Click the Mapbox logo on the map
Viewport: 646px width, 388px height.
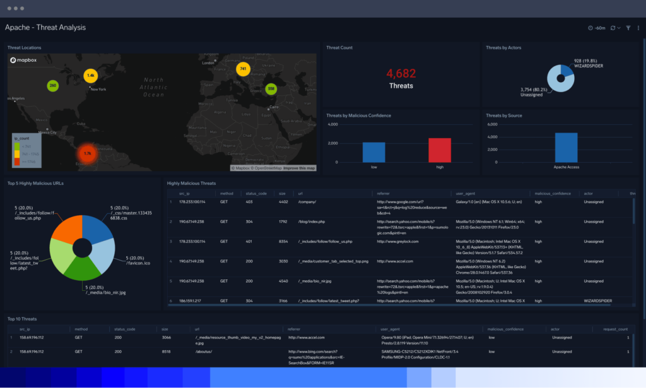click(x=23, y=60)
